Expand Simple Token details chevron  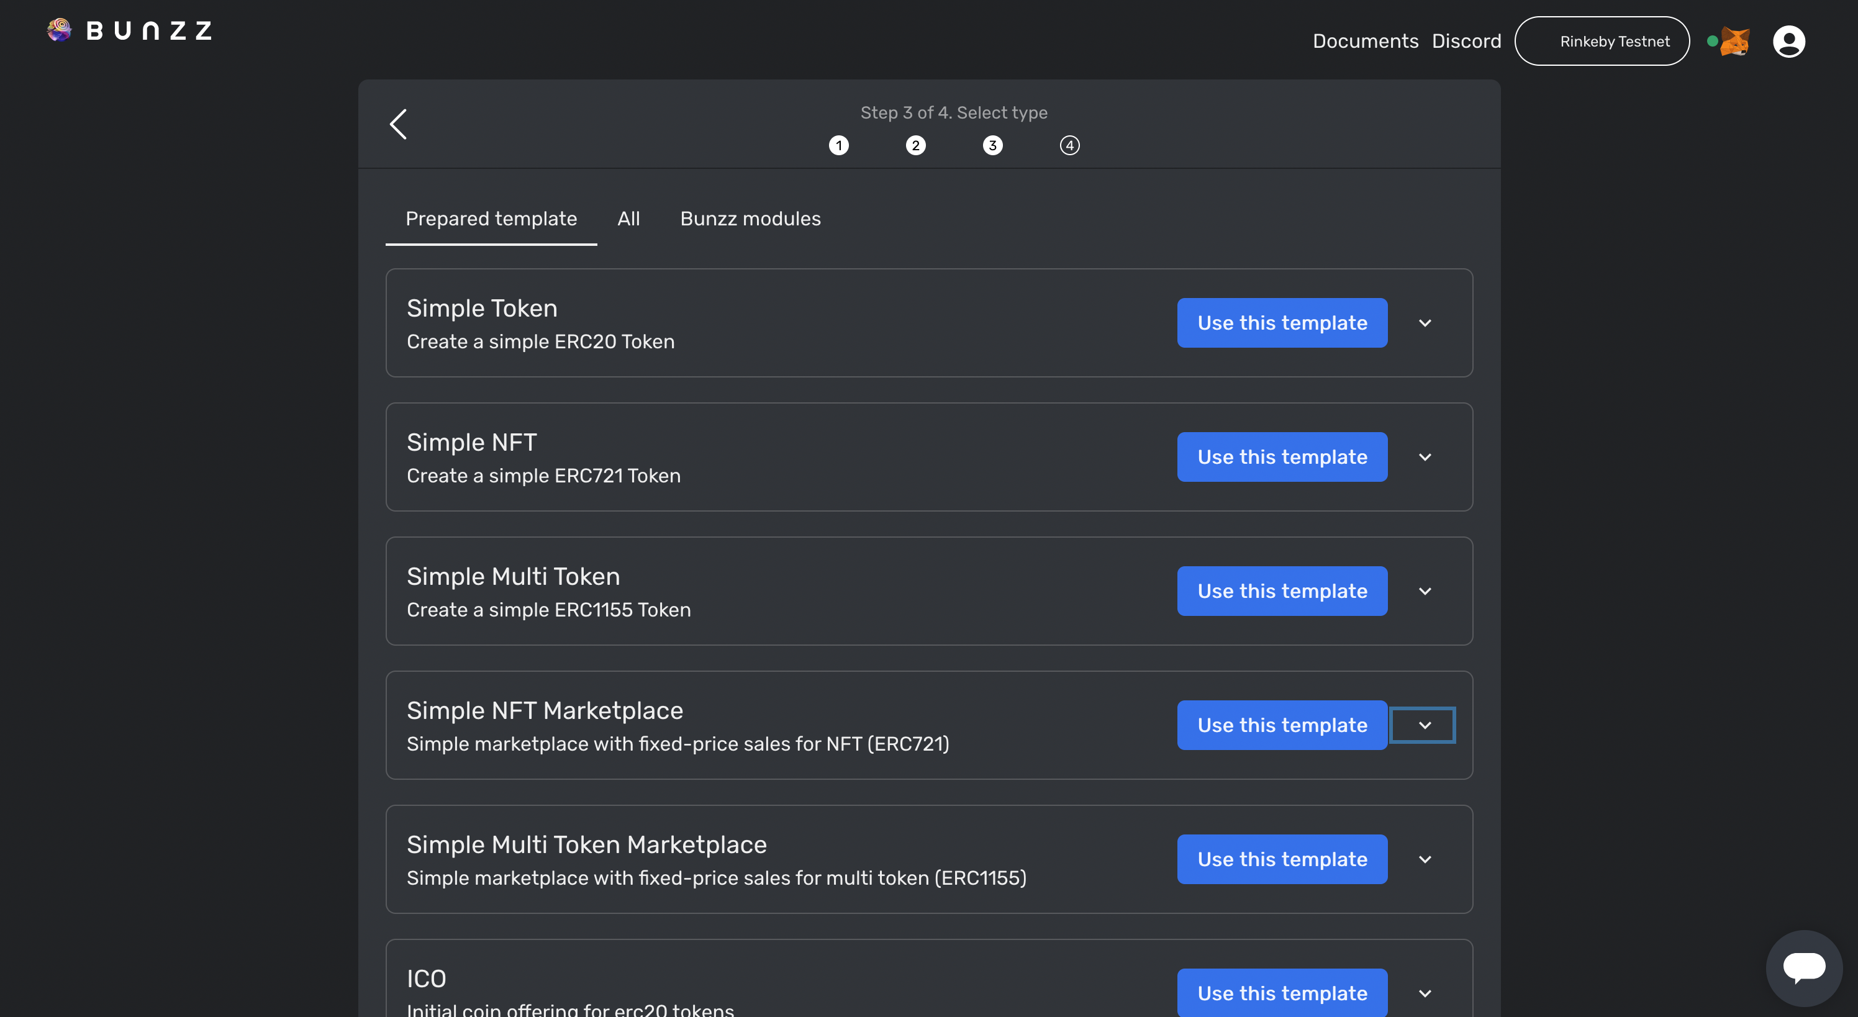(1425, 323)
